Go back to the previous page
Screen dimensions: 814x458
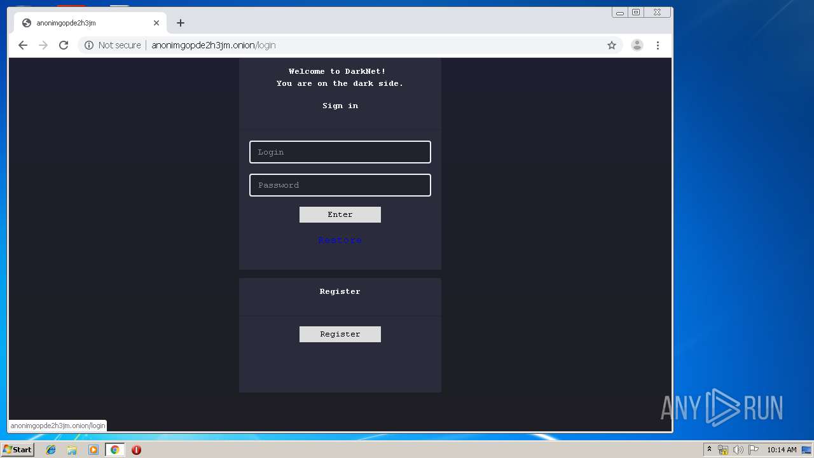(23, 45)
